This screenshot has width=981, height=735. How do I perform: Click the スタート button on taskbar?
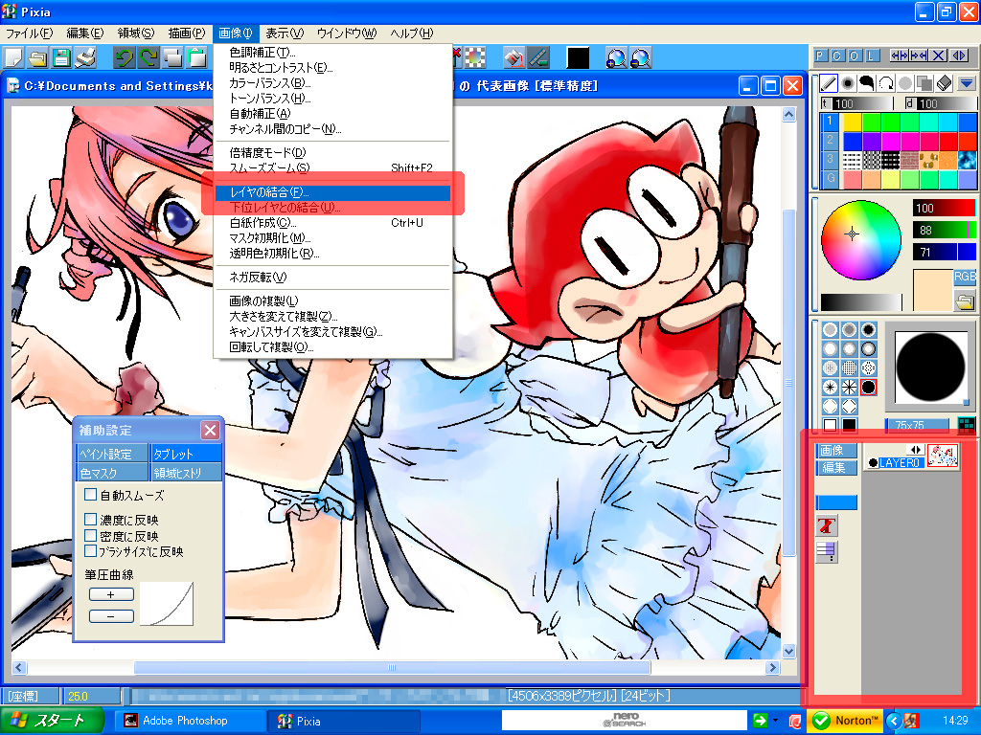pyautogui.click(x=52, y=721)
